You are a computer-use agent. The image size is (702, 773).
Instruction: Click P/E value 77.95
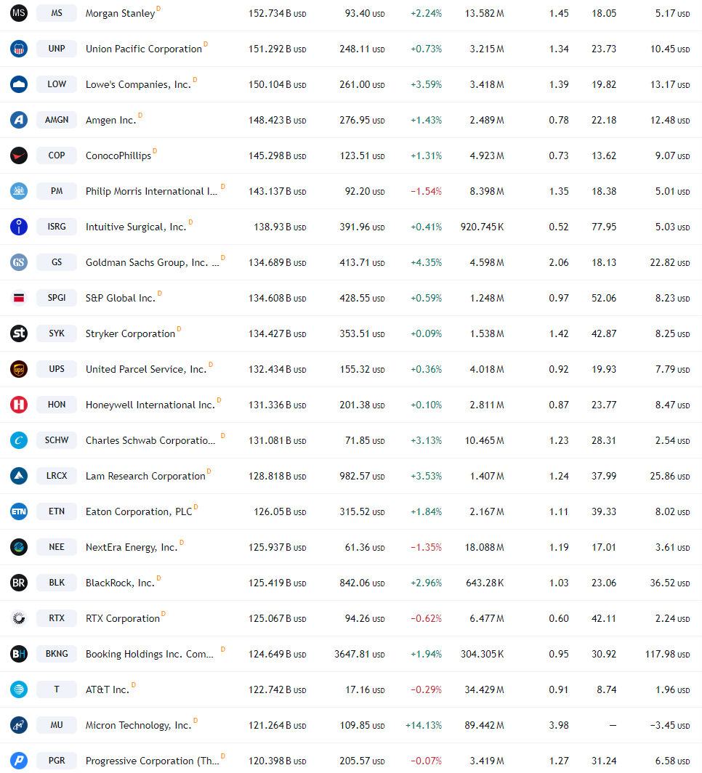(x=604, y=227)
